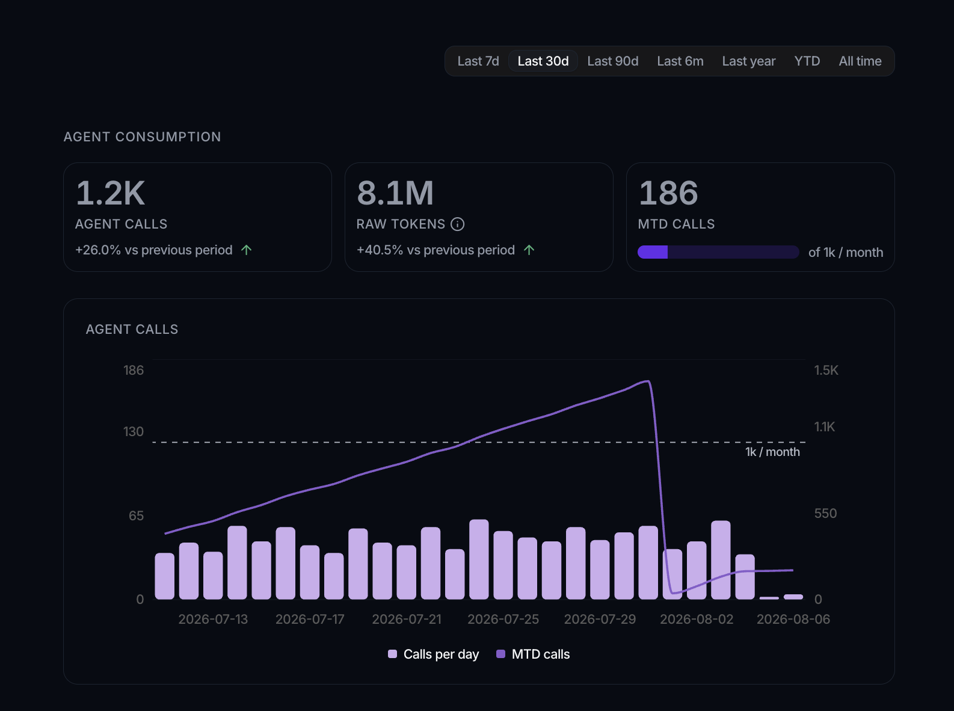This screenshot has width=954, height=711.
Task: Click the 2026-07-25 axis date
Action: point(503,619)
